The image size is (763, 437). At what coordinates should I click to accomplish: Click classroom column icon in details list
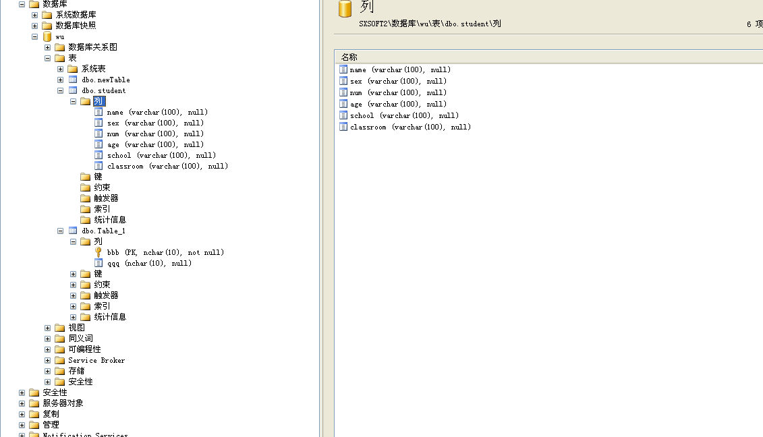coord(343,127)
